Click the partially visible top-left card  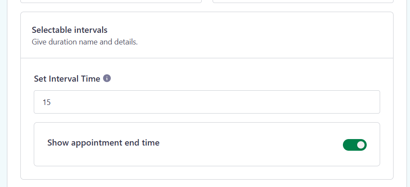coord(111,1)
